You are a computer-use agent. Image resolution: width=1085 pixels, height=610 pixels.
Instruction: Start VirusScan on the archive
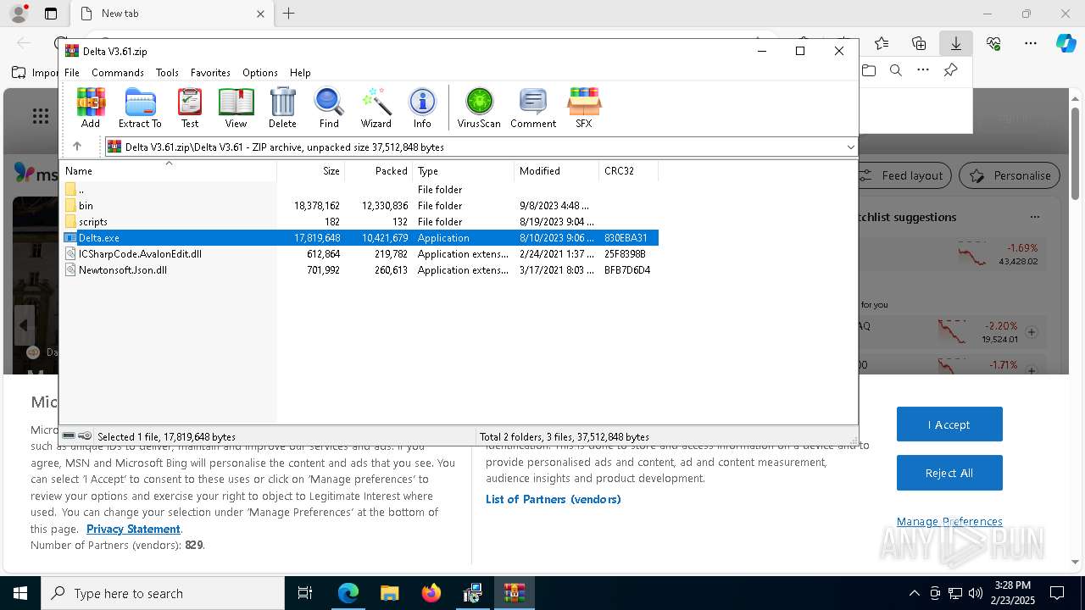pos(479,108)
